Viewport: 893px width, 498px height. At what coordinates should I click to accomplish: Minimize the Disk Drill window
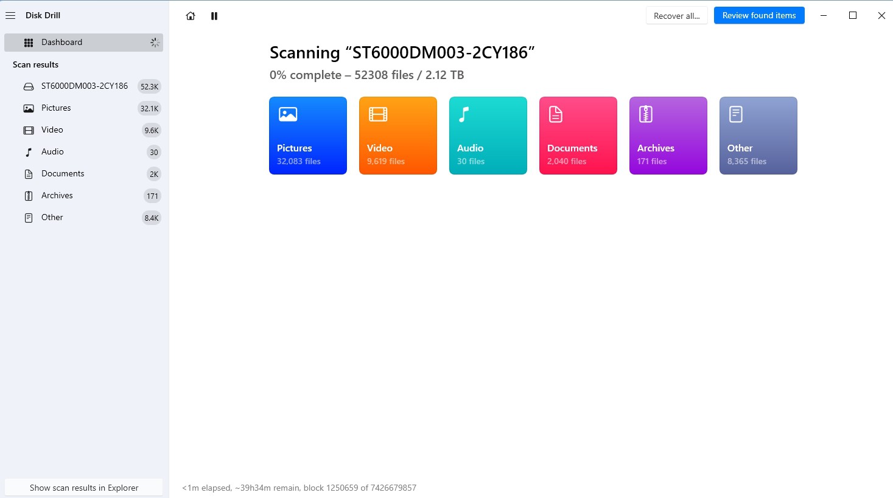(x=824, y=16)
